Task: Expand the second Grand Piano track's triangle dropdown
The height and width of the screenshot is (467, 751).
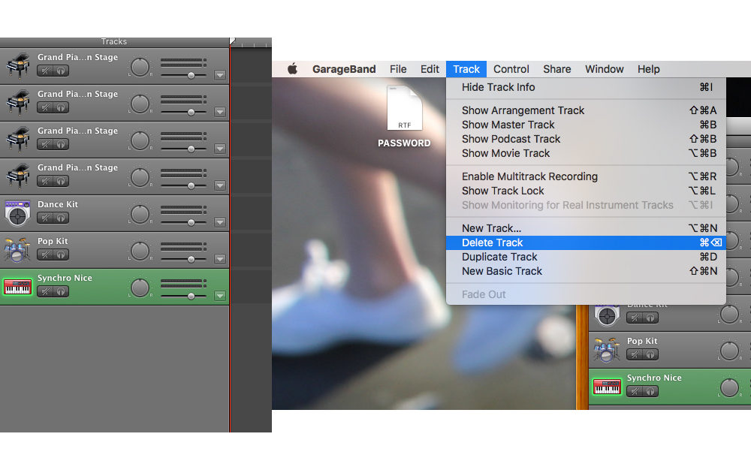Action: (220, 112)
